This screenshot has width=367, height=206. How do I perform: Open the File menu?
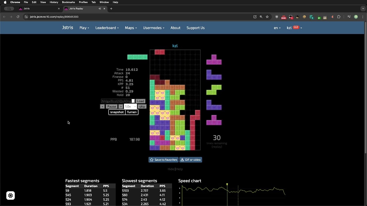point(26,2)
